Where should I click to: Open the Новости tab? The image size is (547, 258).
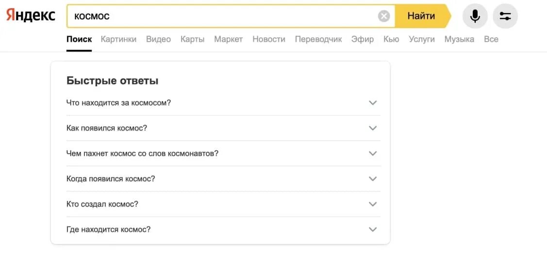coord(269,39)
